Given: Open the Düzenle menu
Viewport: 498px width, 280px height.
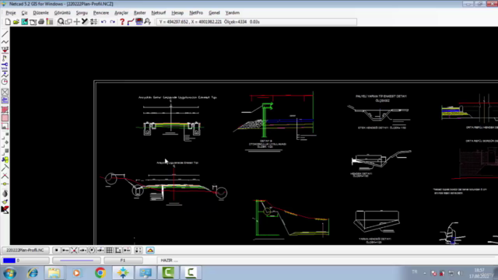Looking at the screenshot, I should pos(41,12).
